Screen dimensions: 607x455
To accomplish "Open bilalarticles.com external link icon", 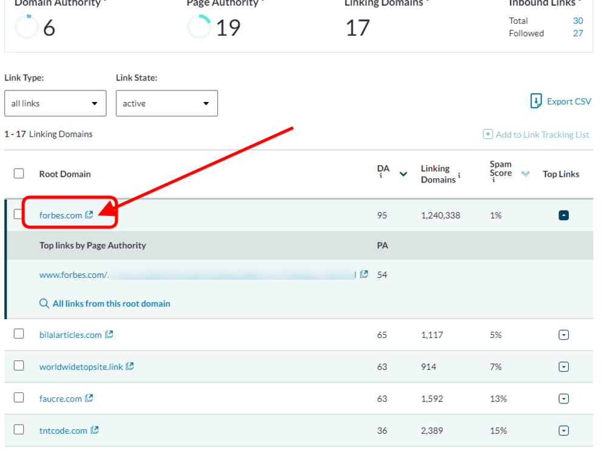I will [x=109, y=334].
